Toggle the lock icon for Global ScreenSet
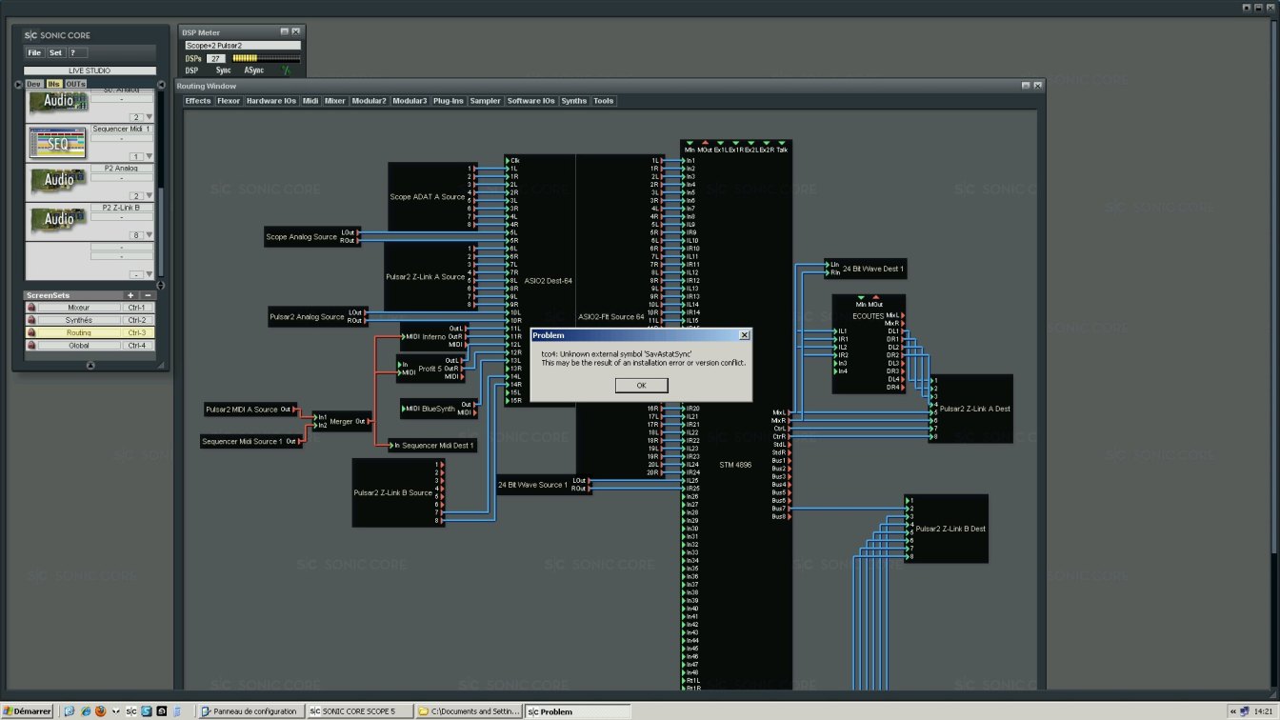The height and width of the screenshot is (720, 1280). pyautogui.click(x=30, y=345)
